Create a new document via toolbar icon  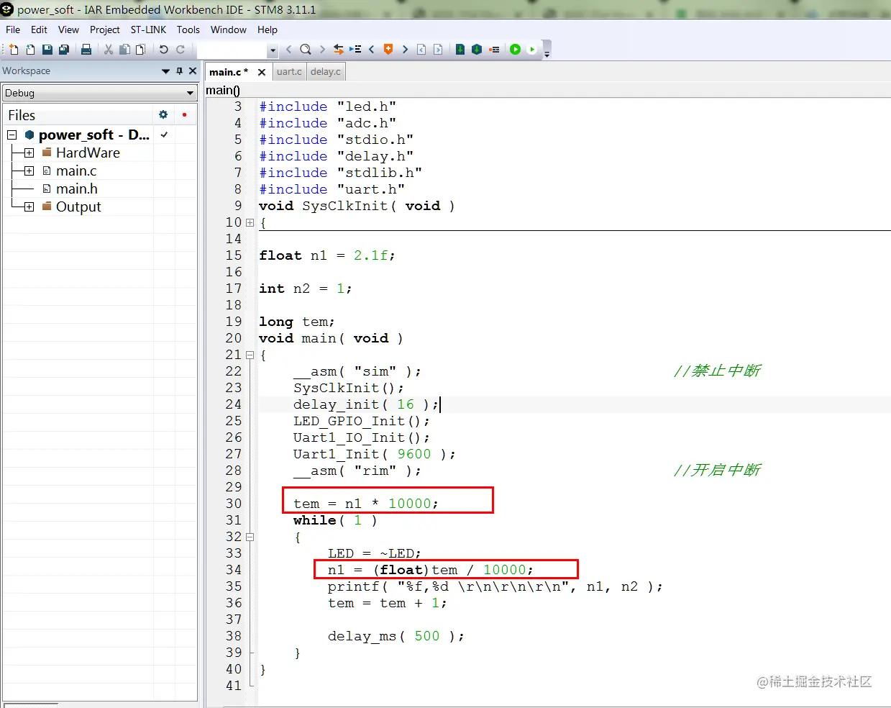[x=14, y=50]
